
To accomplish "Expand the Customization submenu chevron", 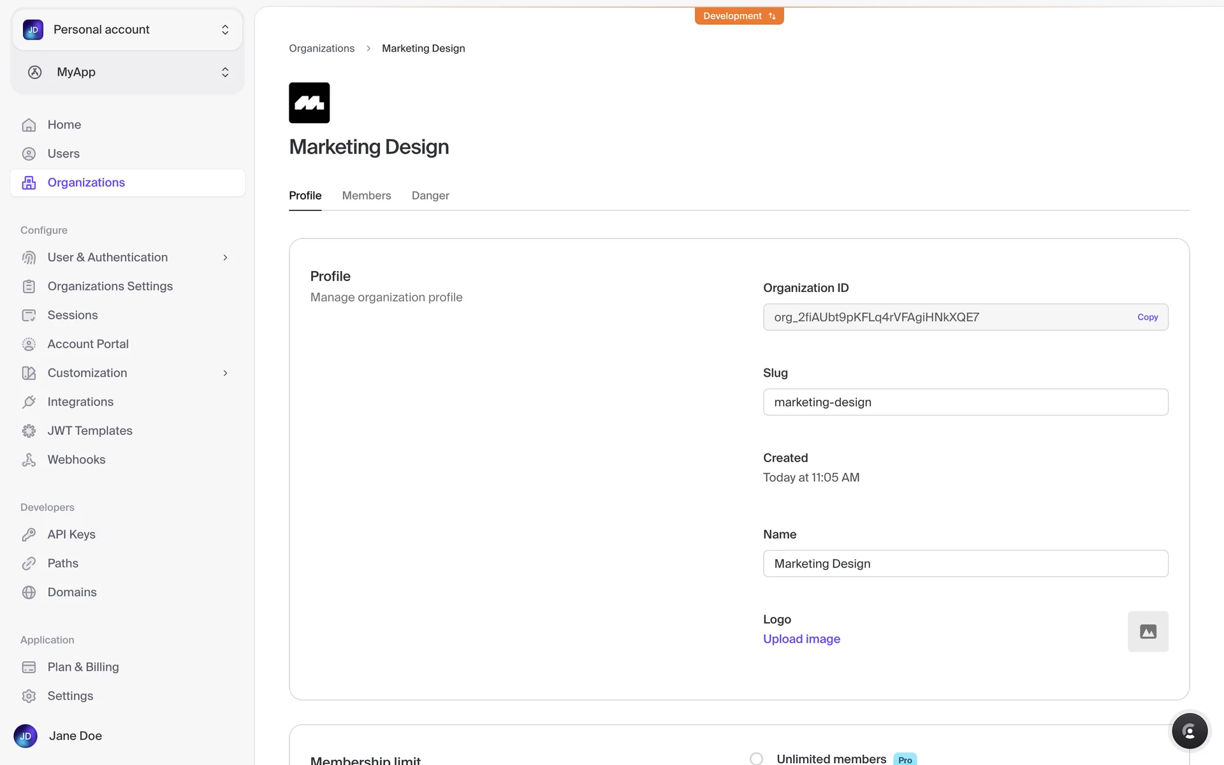I will pyautogui.click(x=225, y=373).
